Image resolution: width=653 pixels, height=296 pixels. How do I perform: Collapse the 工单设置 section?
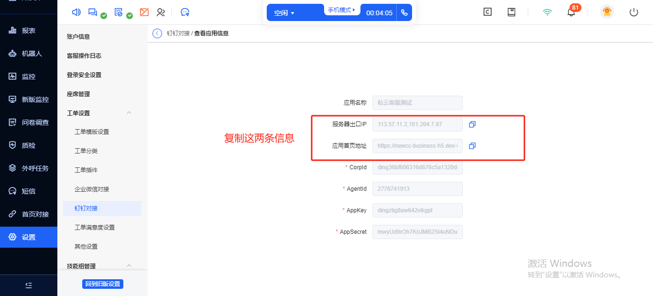coord(129,113)
